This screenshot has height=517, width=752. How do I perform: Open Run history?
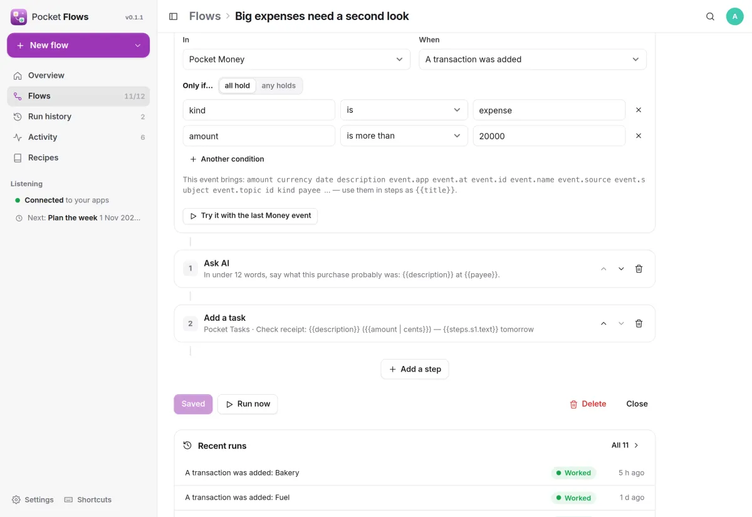pyautogui.click(x=78, y=117)
